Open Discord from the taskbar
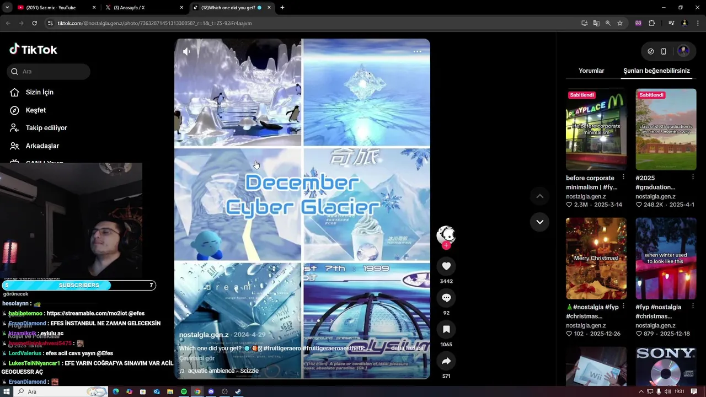706x397 pixels. tap(211, 391)
